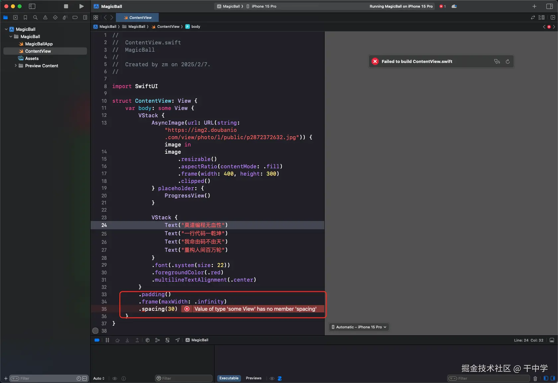Select ContentView file in navigator

(45, 51)
